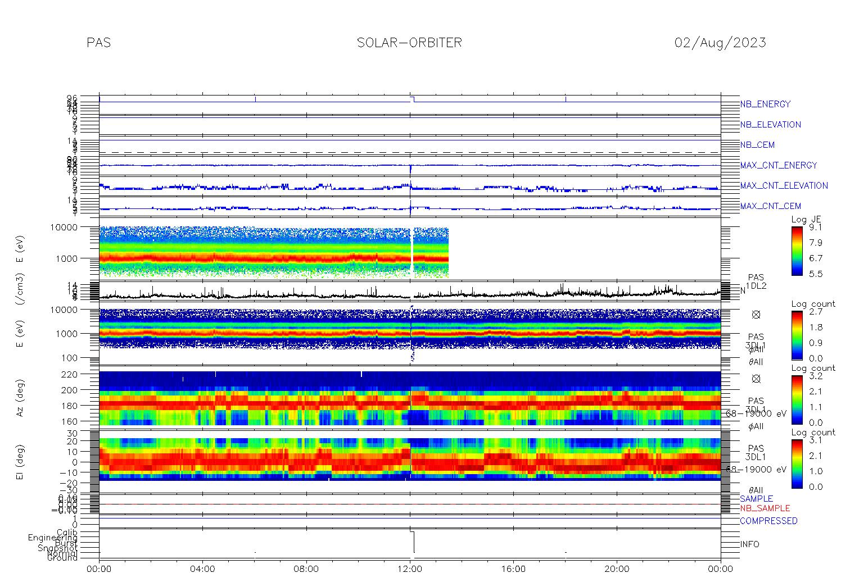Click the PAS title at the top left
Screen dimensions: 850x573
(x=99, y=43)
